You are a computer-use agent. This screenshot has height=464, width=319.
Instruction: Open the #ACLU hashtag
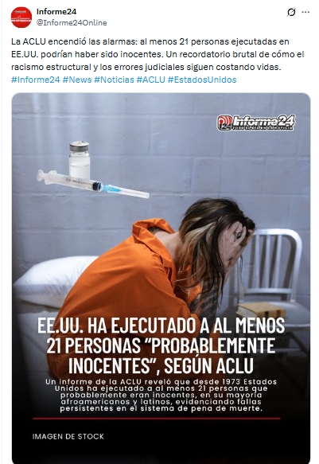150,80
